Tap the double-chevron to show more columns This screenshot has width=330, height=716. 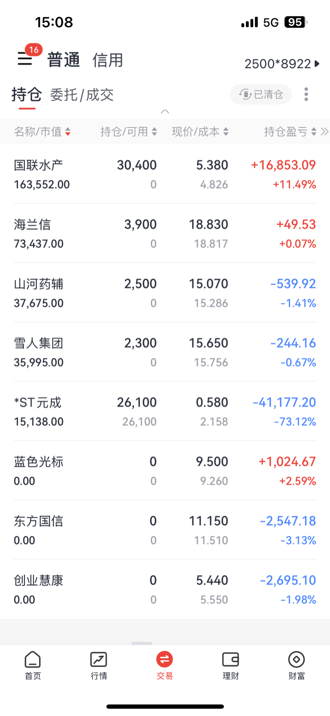pos(325,132)
